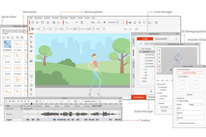The width and height of the screenshot is (206, 137).
Task: Click the stick-figure bone icon in left sidebar
Action: point(31,42)
